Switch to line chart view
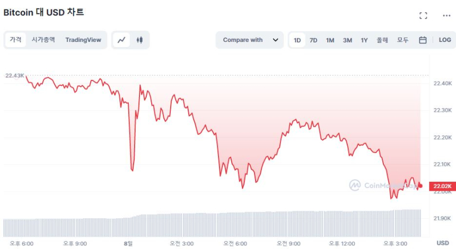This screenshot has height=249, width=456. pyautogui.click(x=122, y=40)
